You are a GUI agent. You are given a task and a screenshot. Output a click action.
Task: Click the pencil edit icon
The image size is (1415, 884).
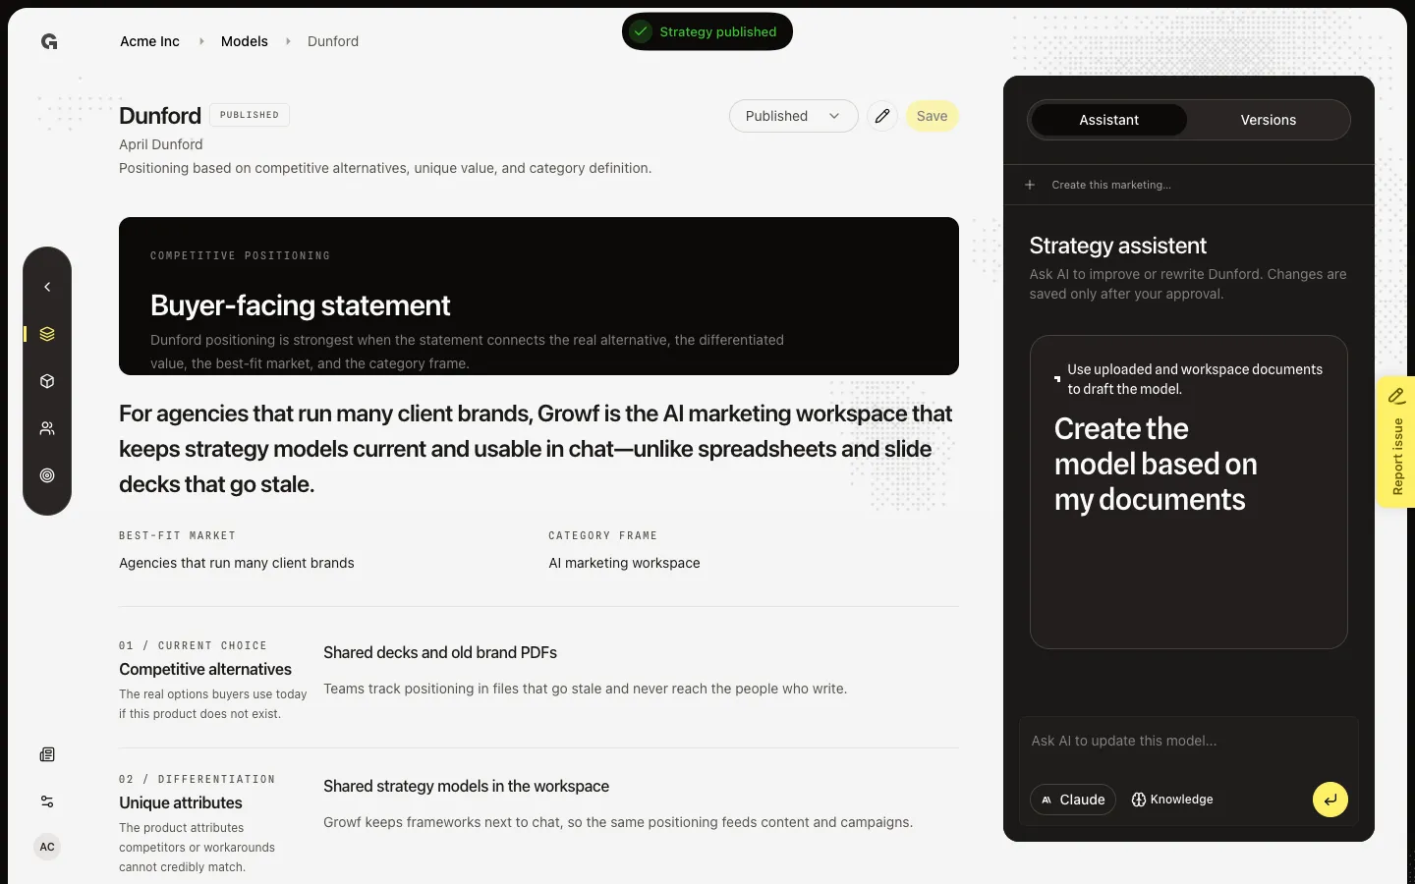(882, 116)
